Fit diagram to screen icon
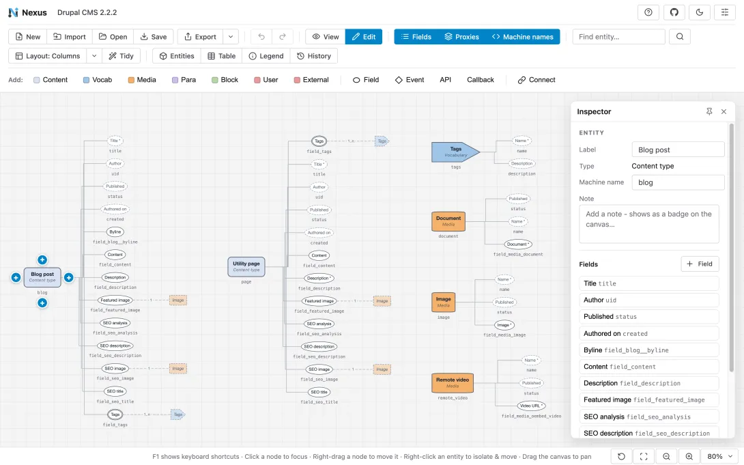This screenshot has height=465, width=744. (644, 456)
